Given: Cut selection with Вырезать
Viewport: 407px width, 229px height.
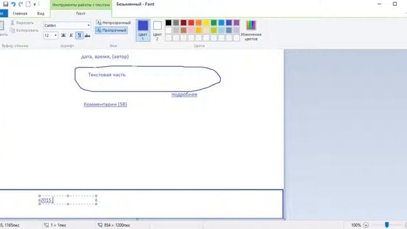Looking at the screenshot, I should 22,23.
